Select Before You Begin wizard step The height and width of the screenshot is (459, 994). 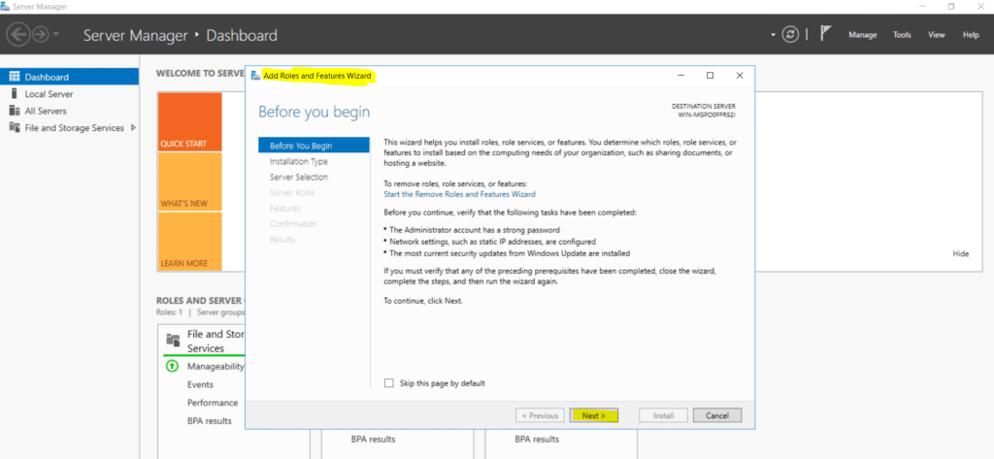314,146
